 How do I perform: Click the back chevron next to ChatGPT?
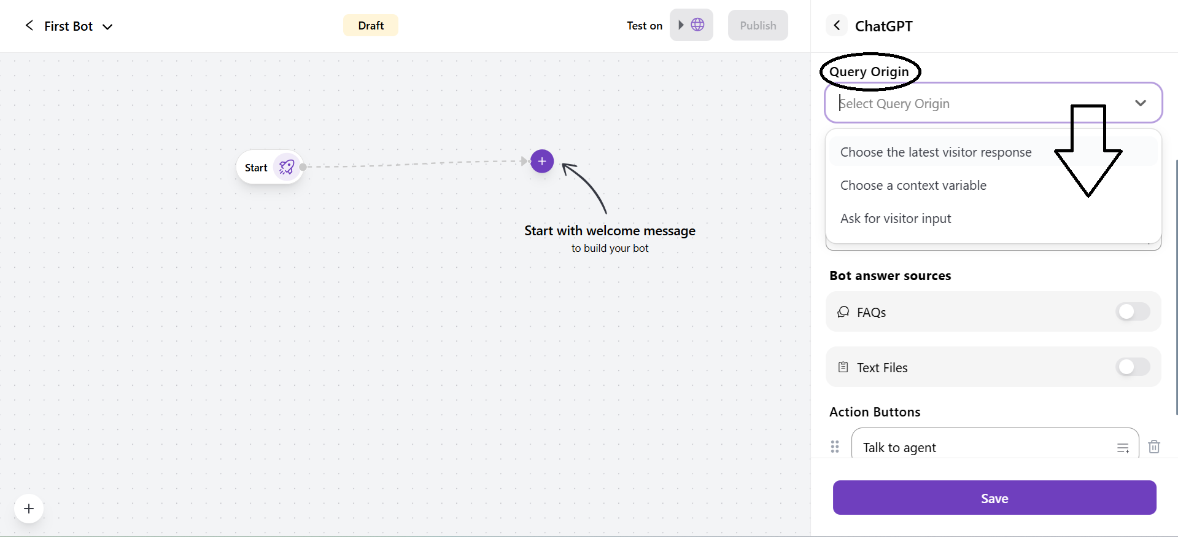(837, 26)
